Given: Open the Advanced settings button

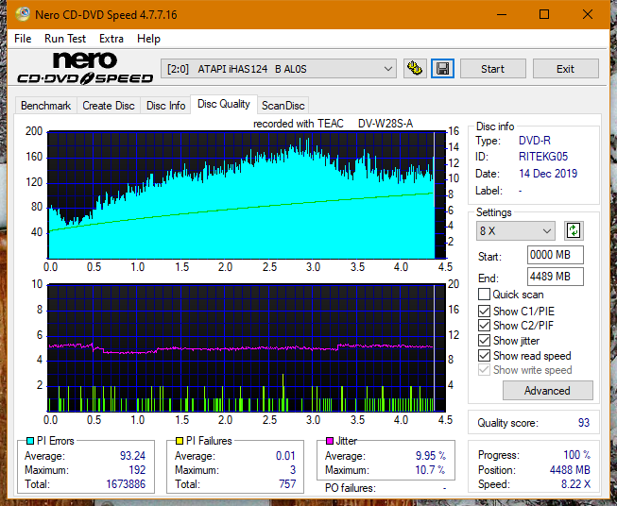Looking at the screenshot, I should 547,391.
